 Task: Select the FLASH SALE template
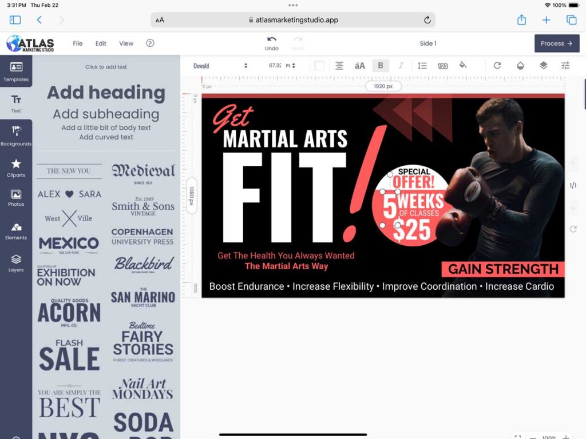click(x=69, y=354)
